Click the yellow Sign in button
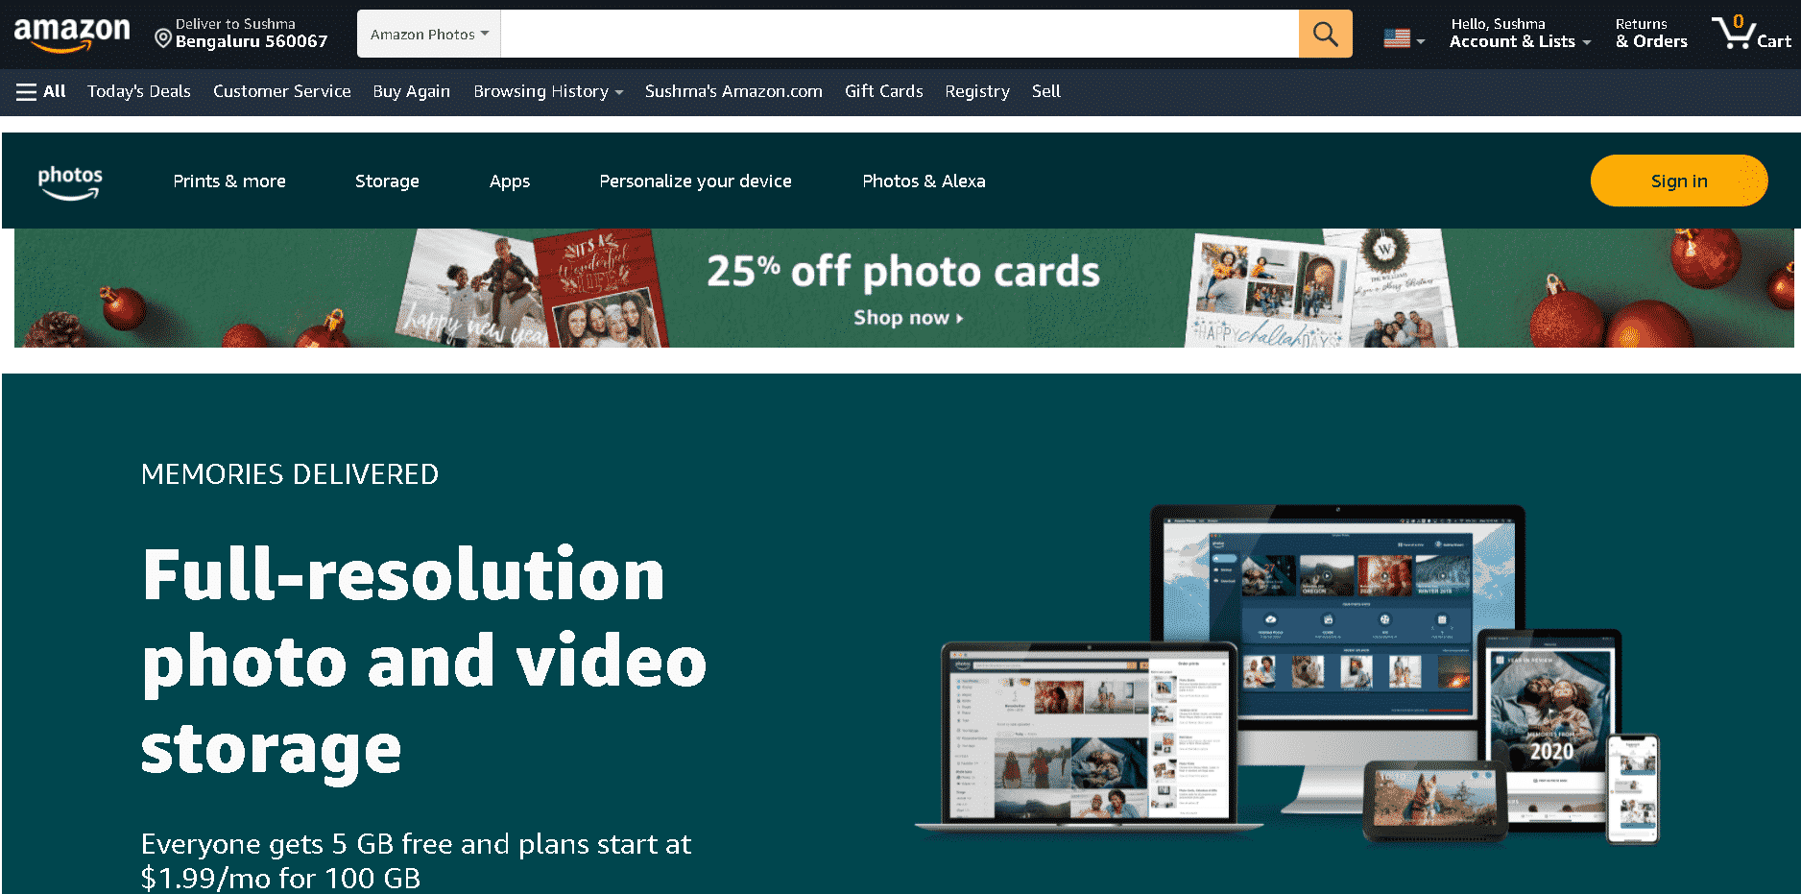This screenshot has height=894, width=1801. click(x=1679, y=181)
